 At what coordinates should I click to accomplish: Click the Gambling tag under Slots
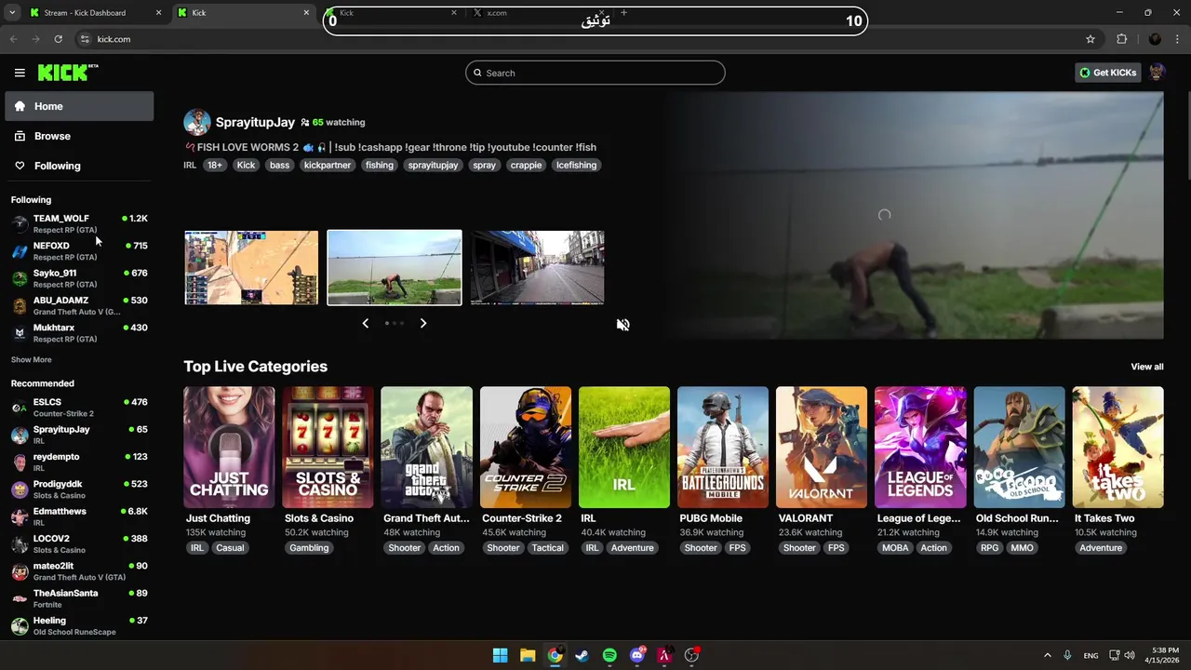[x=309, y=548]
